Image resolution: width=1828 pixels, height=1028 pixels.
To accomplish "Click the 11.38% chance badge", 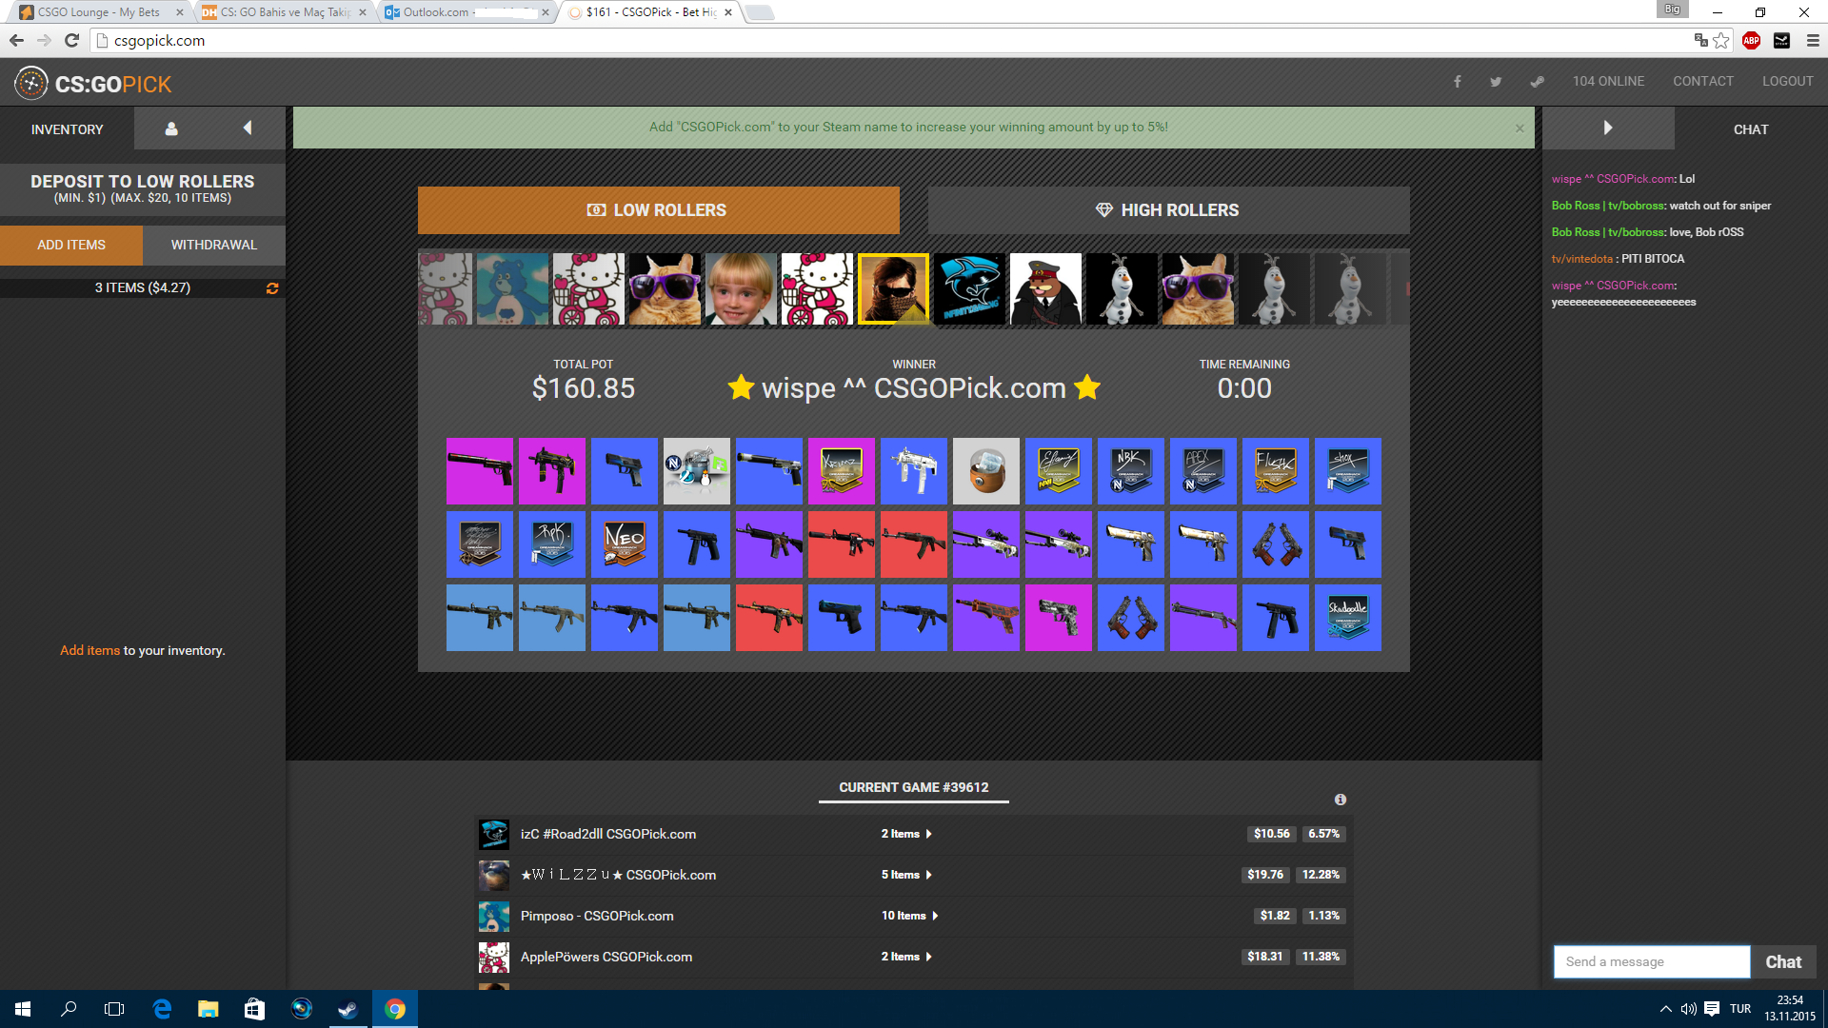I will coord(1321,957).
